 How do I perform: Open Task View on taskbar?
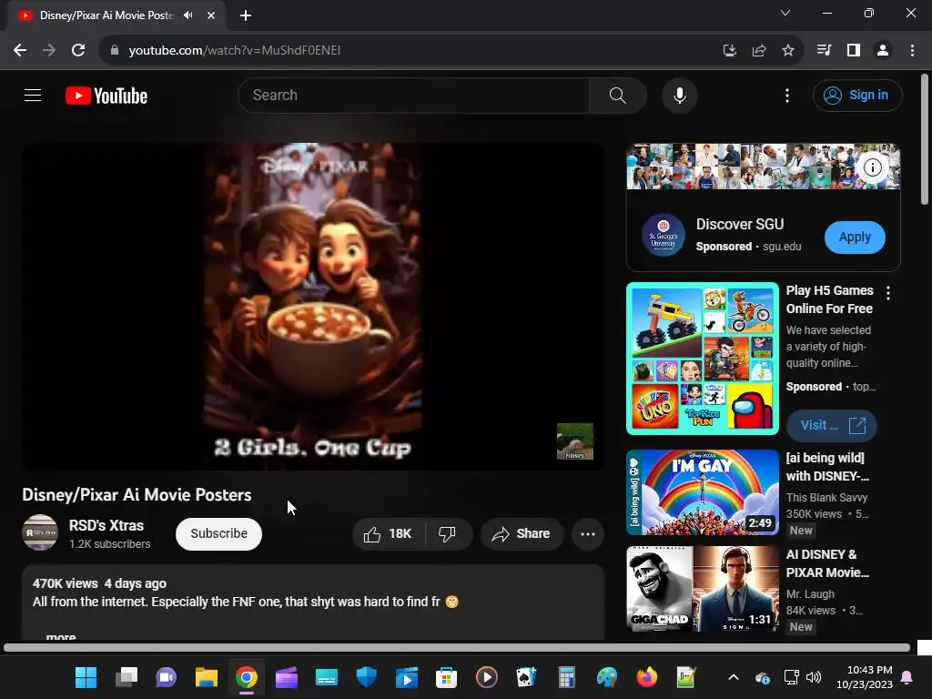pos(126,677)
